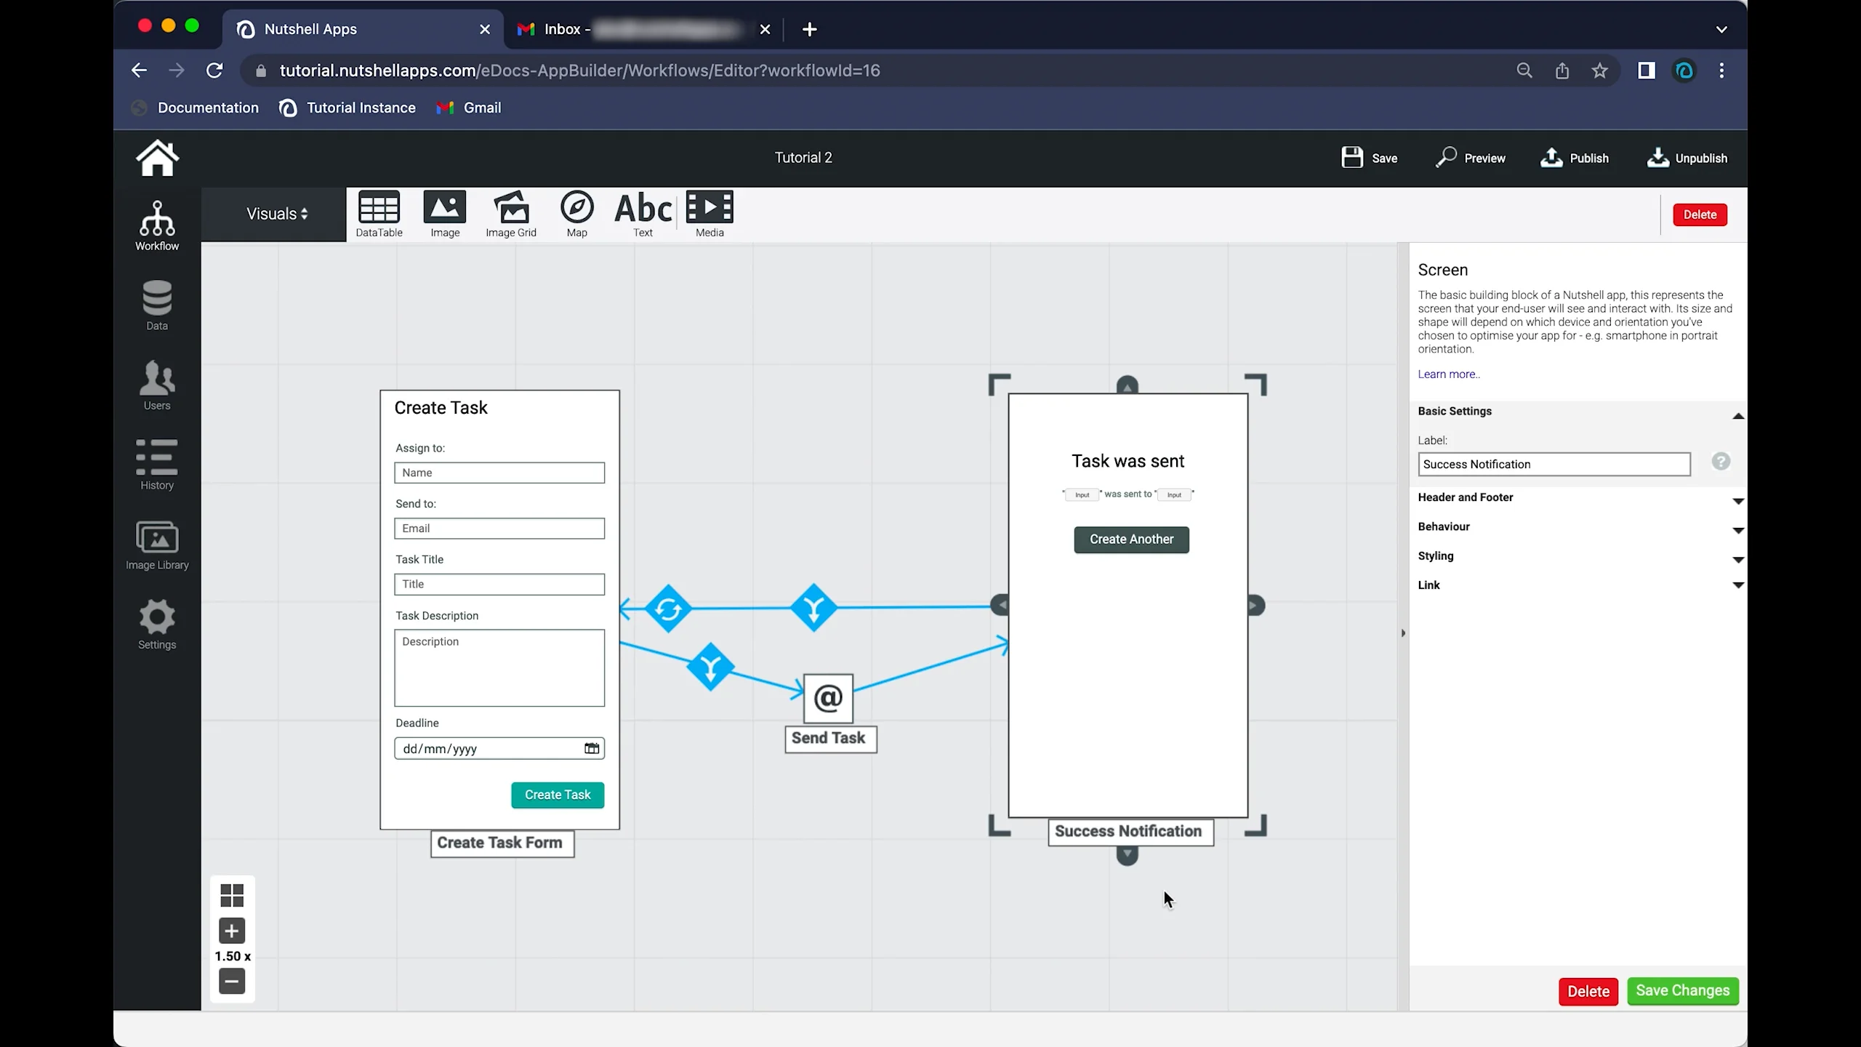Image resolution: width=1861 pixels, height=1047 pixels.
Task: Open the Data sidebar section
Action: coord(157,305)
